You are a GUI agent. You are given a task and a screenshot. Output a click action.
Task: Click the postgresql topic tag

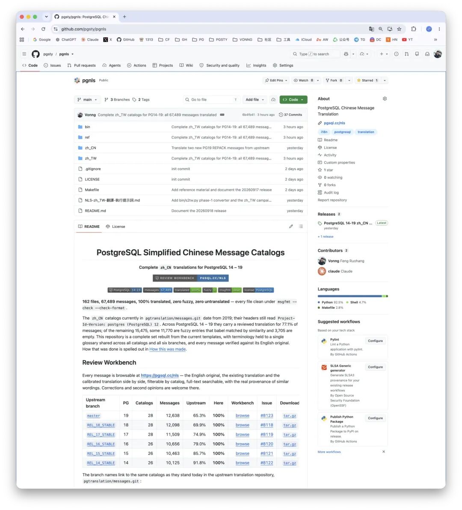pos(343,132)
